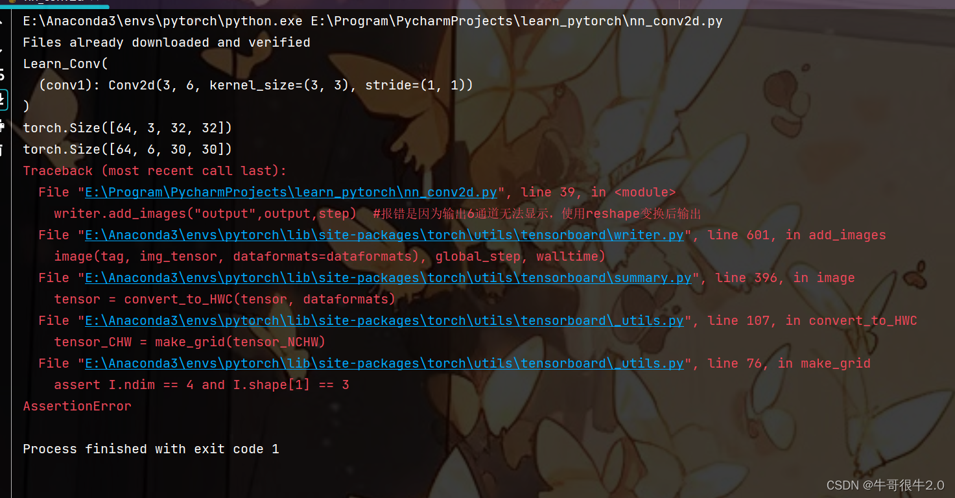Click the Down the Stack Trace arrow icon
Screen dimensions: 955x498
tap(2, 48)
